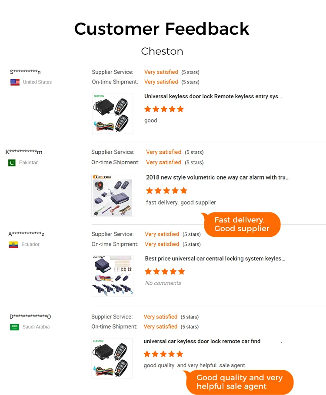326x395 pixels.
Task: Open Universal keyless door lock product thumbnail
Action: [113, 113]
